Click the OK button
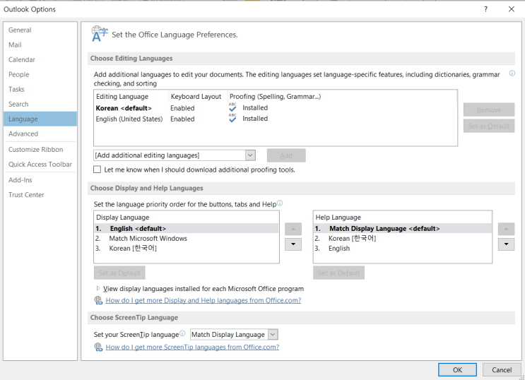 tap(457, 369)
